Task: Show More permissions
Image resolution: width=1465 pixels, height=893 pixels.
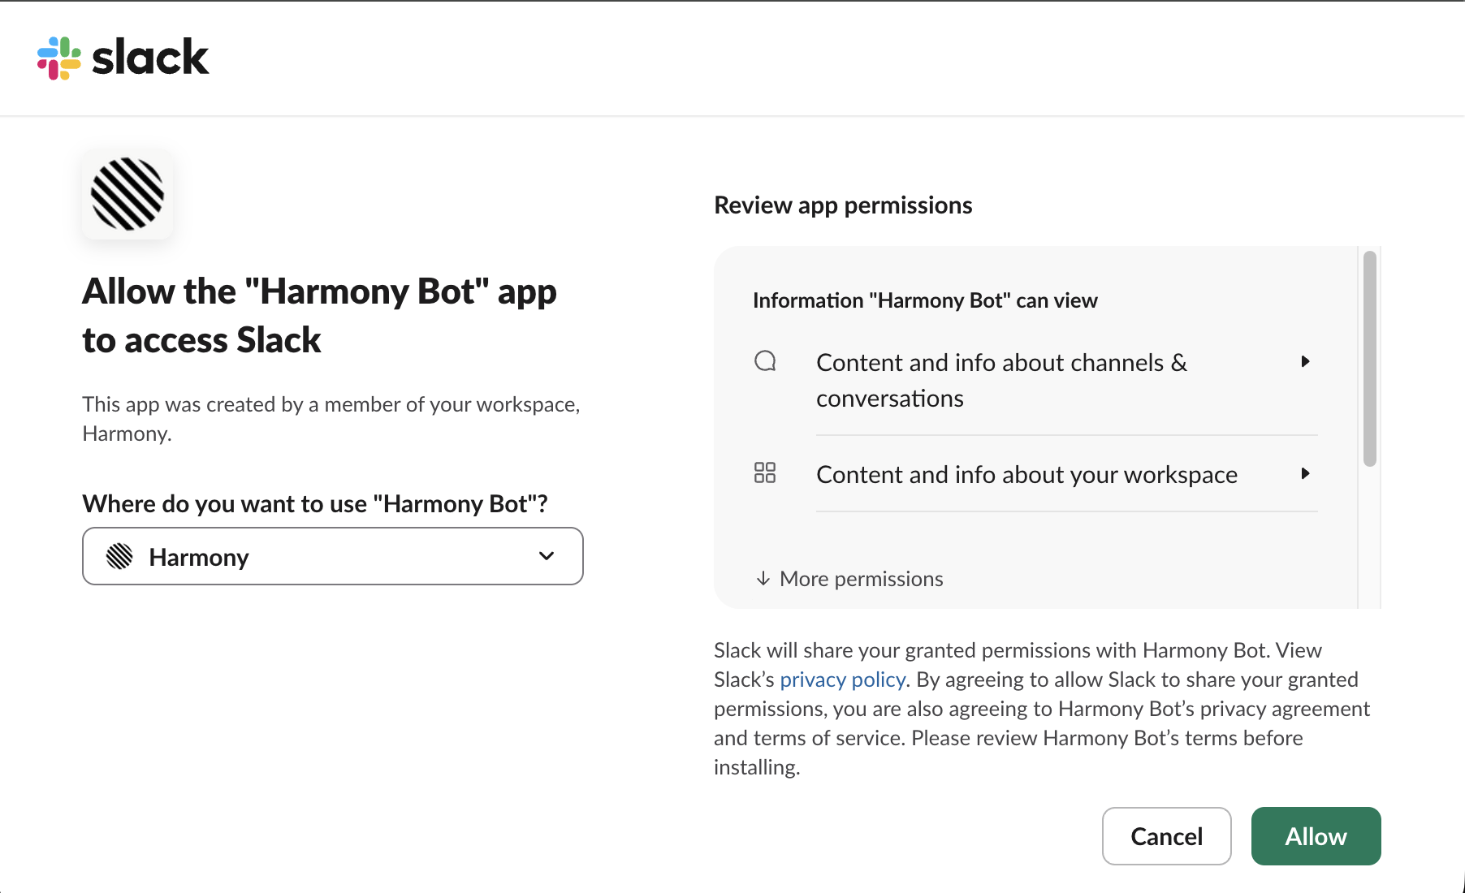Action: 849,579
